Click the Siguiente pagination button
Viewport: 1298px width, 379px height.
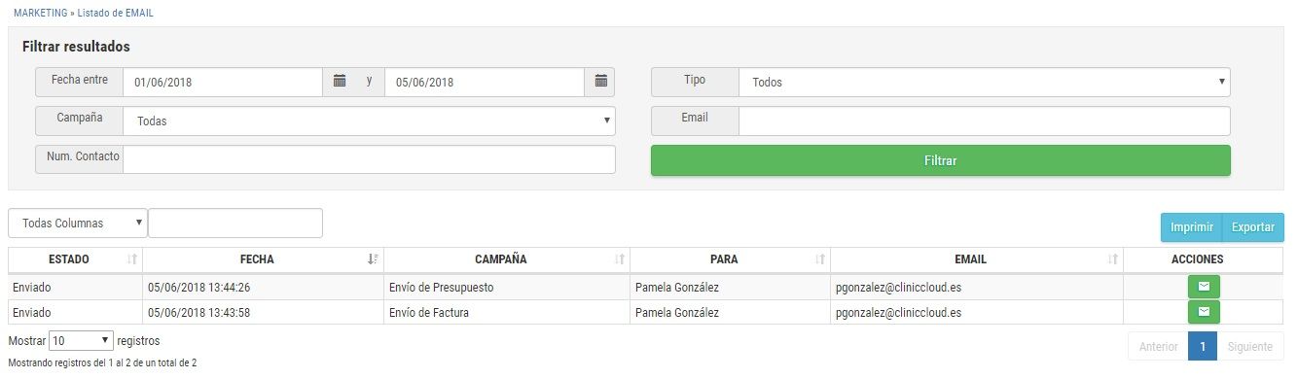tap(1250, 346)
